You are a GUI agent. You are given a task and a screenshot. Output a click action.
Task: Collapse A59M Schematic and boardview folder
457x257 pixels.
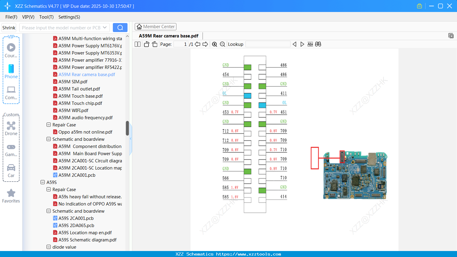[49, 139]
